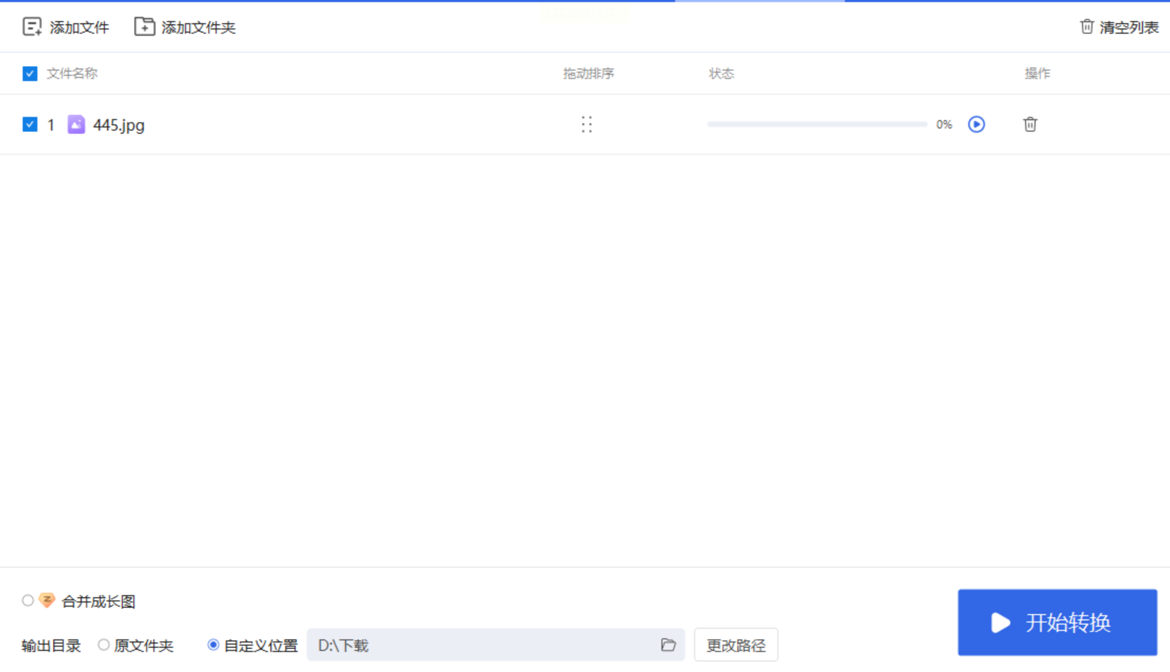This screenshot has width=1170, height=672.
Task: Click the Change Path button
Action: coord(736,645)
